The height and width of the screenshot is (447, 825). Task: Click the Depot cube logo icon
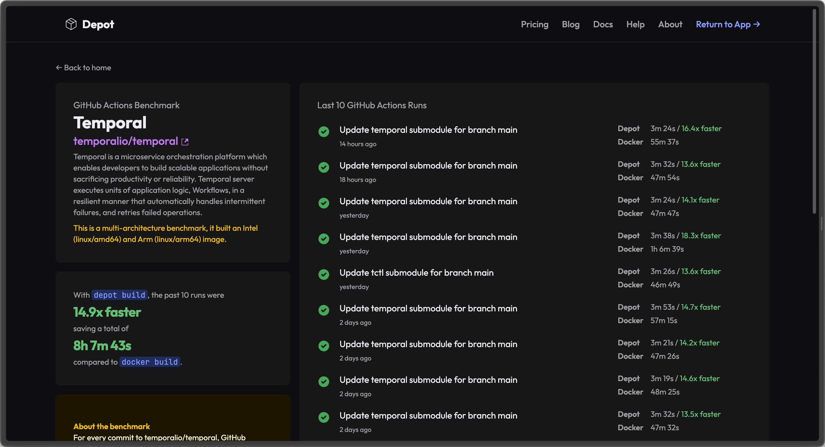pyautogui.click(x=71, y=24)
